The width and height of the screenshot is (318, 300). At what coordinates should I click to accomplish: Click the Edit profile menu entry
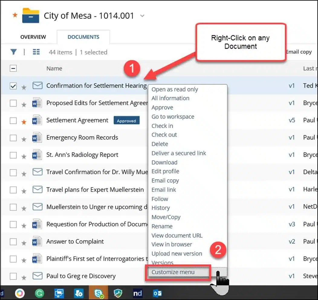click(165, 171)
